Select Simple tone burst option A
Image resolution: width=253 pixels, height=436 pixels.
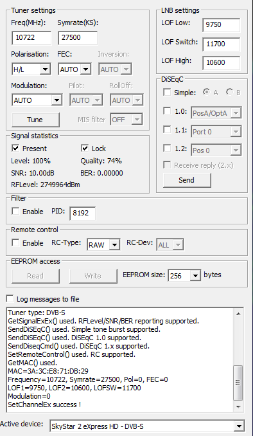tap(206, 92)
